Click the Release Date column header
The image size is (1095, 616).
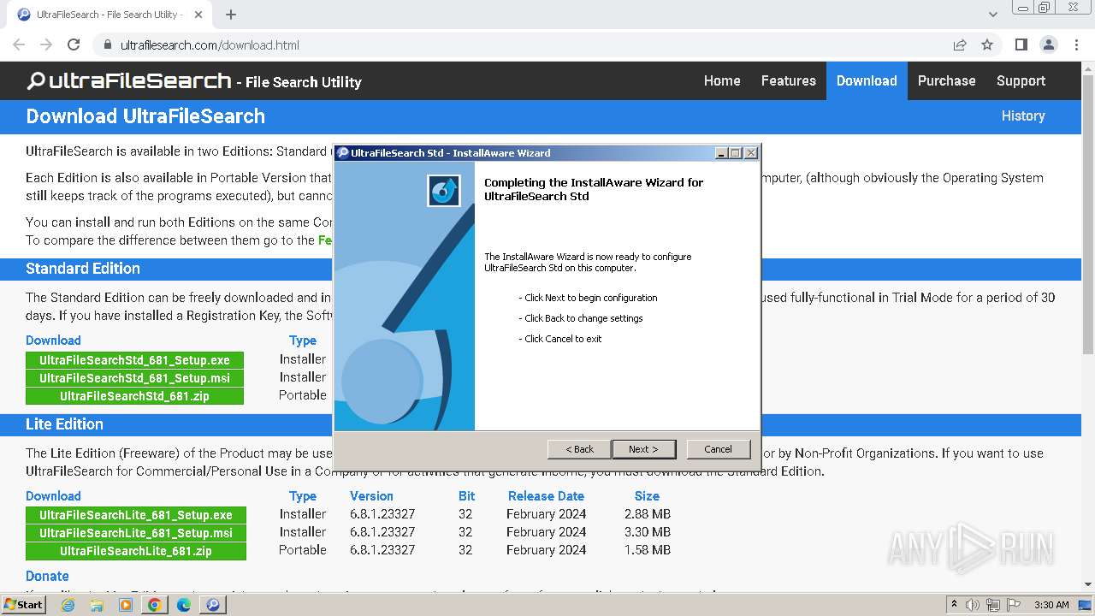pos(546,496)
